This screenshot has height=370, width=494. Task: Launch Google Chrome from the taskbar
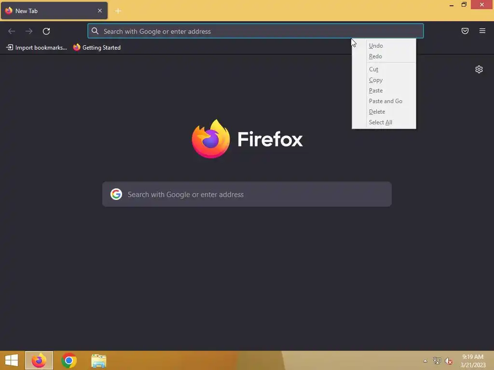[69, 360]
